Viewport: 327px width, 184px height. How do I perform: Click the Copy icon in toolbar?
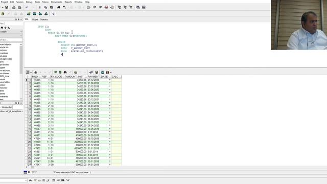pos(45,7)
